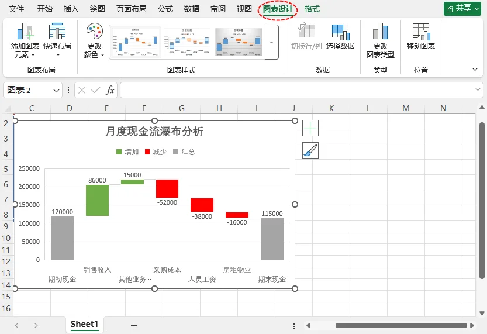Click the Share (共享) button
487x334 pixels.
[x=462, y=9]
